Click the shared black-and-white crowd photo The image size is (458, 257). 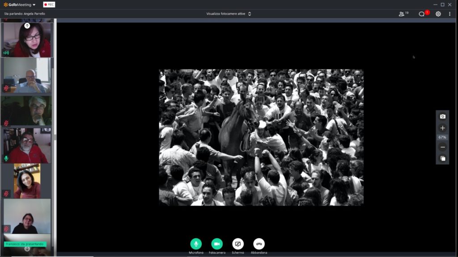261,137
